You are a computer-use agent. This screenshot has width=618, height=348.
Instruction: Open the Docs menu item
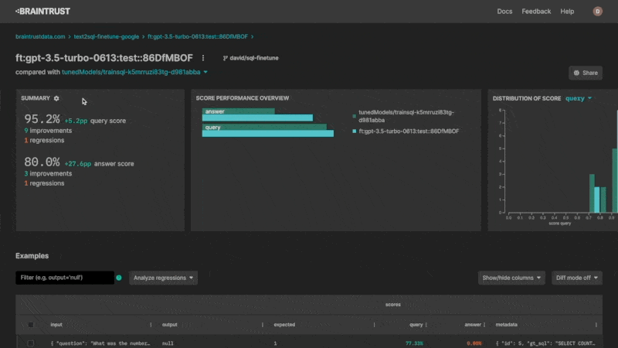(x=504, y=12)
